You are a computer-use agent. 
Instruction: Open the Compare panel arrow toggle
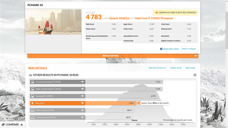tap(22, 125)
